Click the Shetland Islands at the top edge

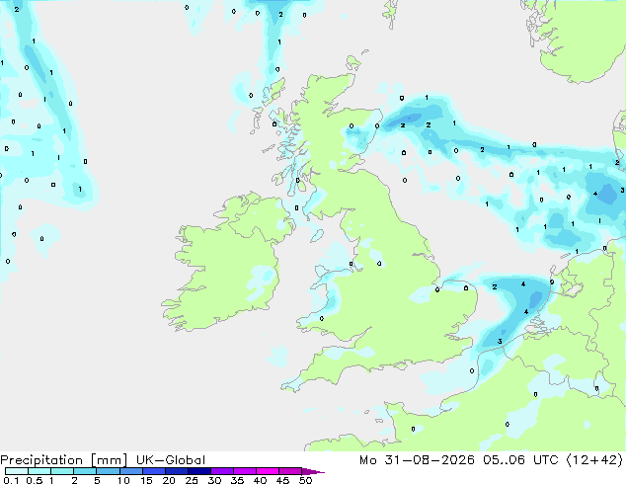coord(391,12)
